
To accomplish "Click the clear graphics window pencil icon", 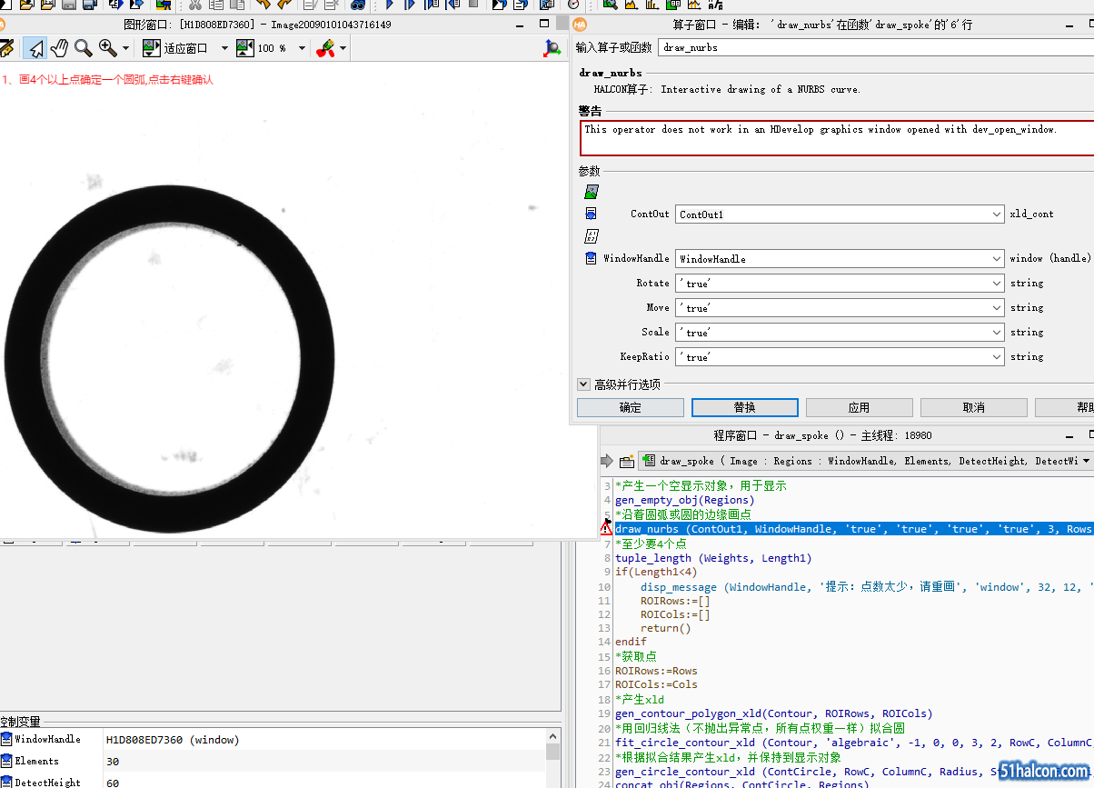I will (6, 48).
